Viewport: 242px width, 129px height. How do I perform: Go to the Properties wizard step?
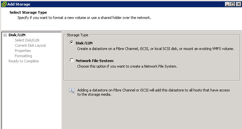(23, 51)
